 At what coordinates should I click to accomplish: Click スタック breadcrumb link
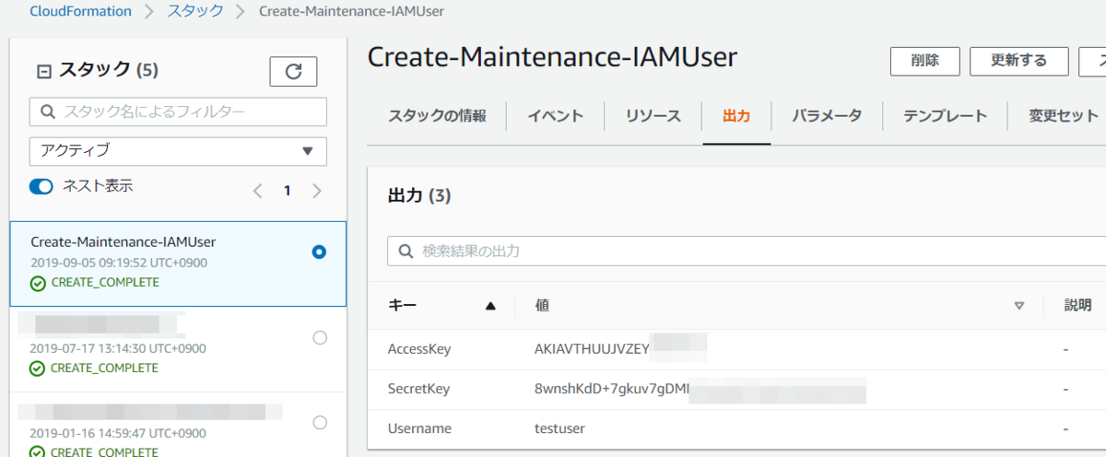click(x=195, y=11)
